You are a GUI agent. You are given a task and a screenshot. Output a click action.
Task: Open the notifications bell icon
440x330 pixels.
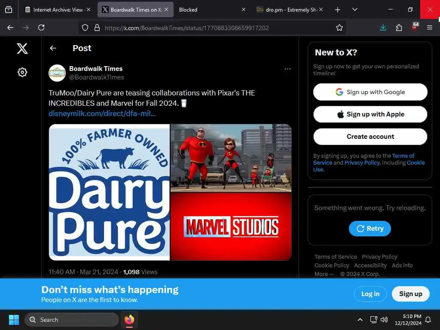(428, 320)
